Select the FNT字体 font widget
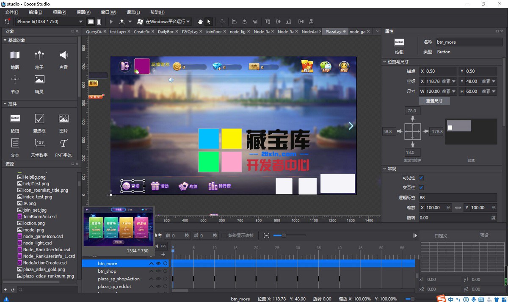 (x=63, y=147)
